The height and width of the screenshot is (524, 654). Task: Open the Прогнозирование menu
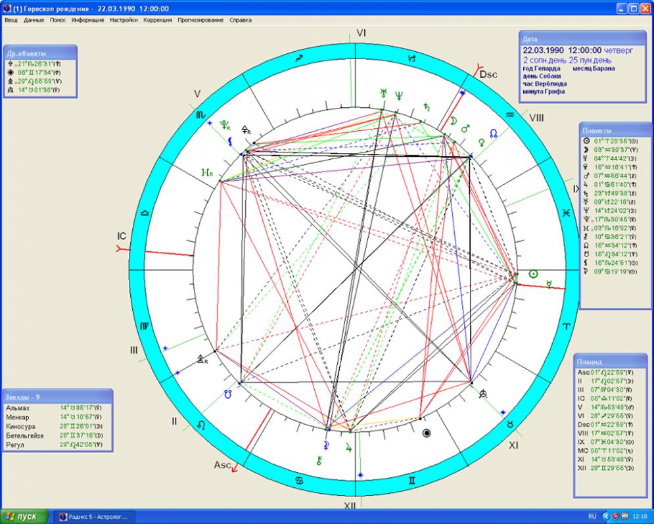tap(200, 20)
